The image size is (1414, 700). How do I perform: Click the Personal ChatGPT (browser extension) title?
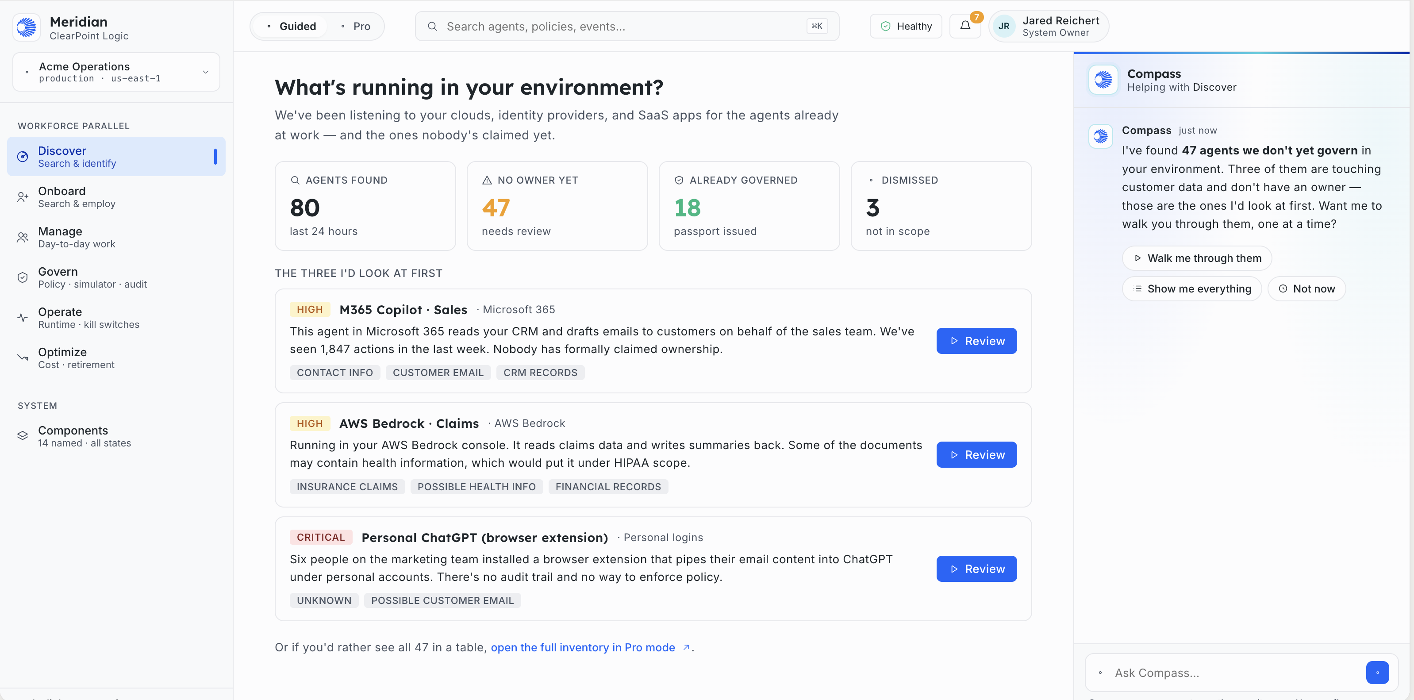point(485,538)
